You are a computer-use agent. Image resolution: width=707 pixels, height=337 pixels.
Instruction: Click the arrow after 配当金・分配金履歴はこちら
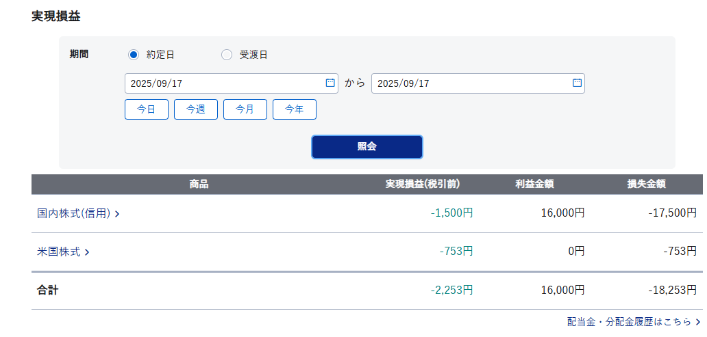(697, 321)
